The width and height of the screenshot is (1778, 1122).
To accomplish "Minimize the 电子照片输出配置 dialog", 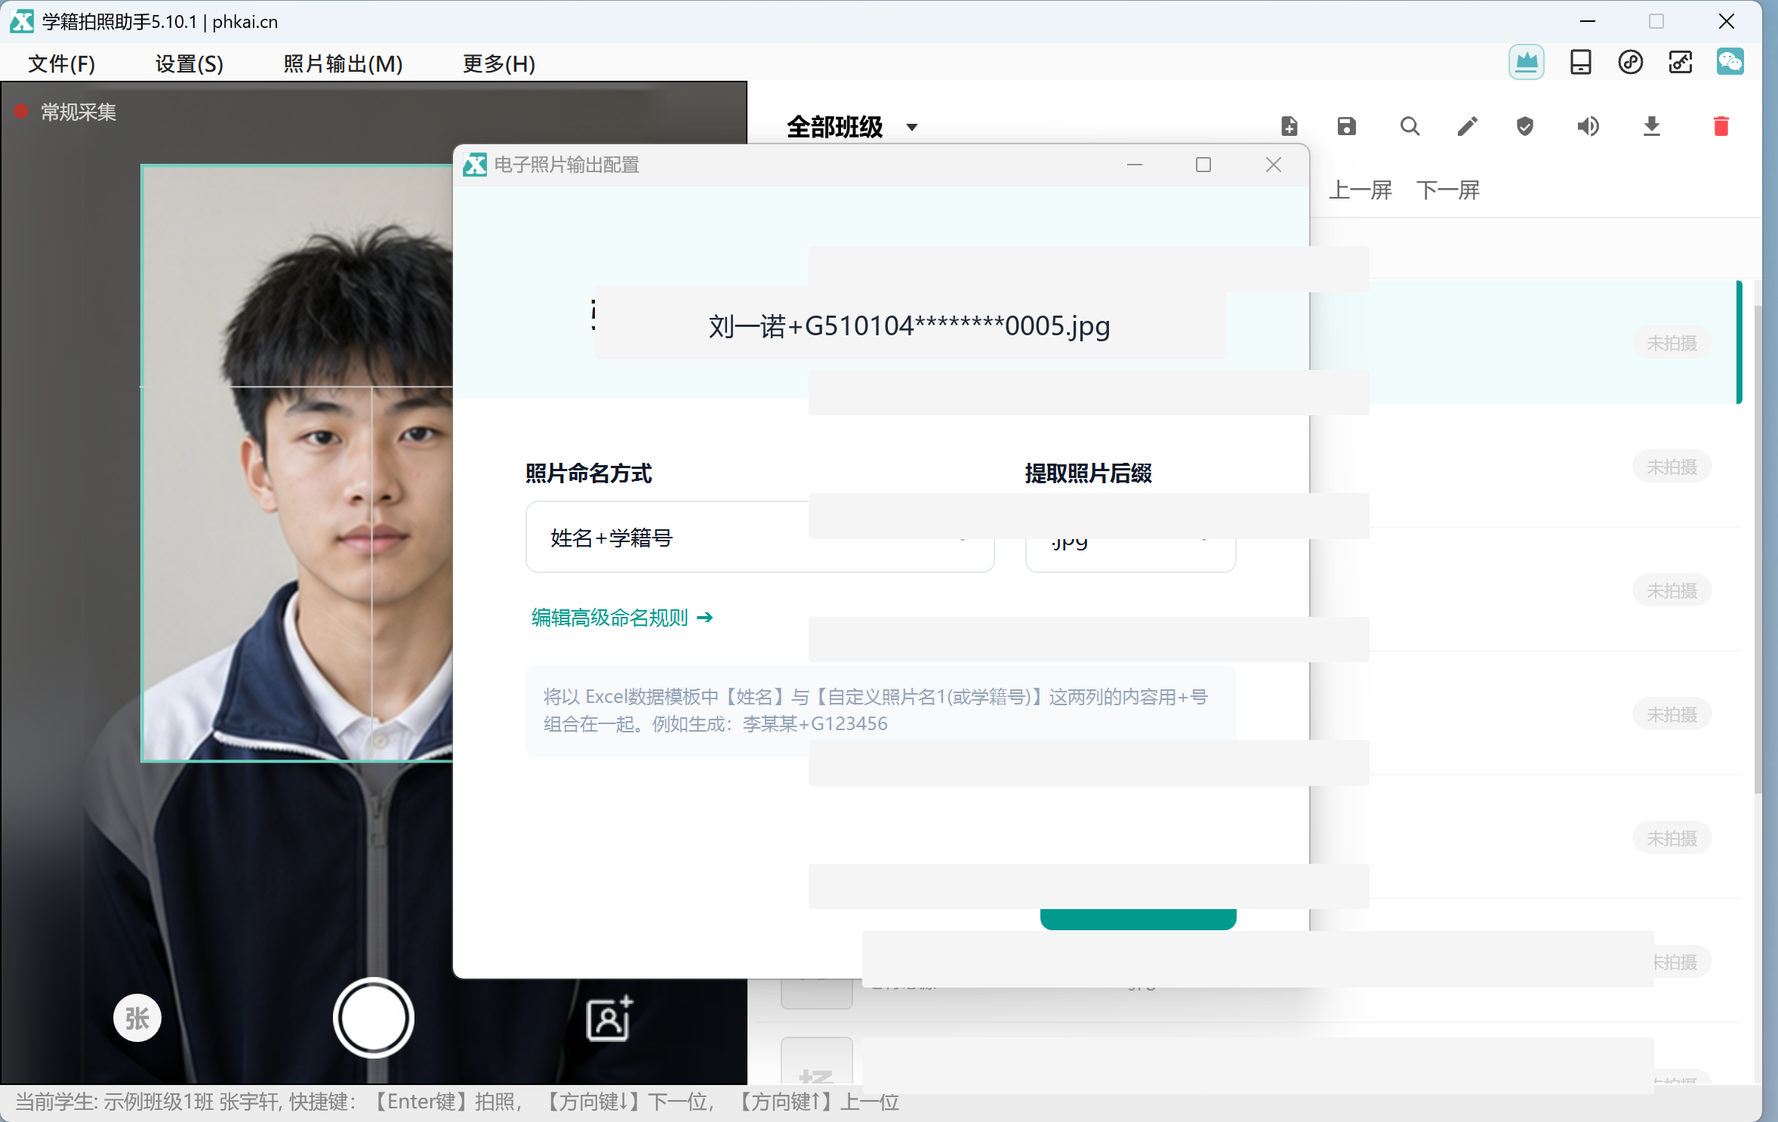I will pyautogui.click(x=1135, y=165).
